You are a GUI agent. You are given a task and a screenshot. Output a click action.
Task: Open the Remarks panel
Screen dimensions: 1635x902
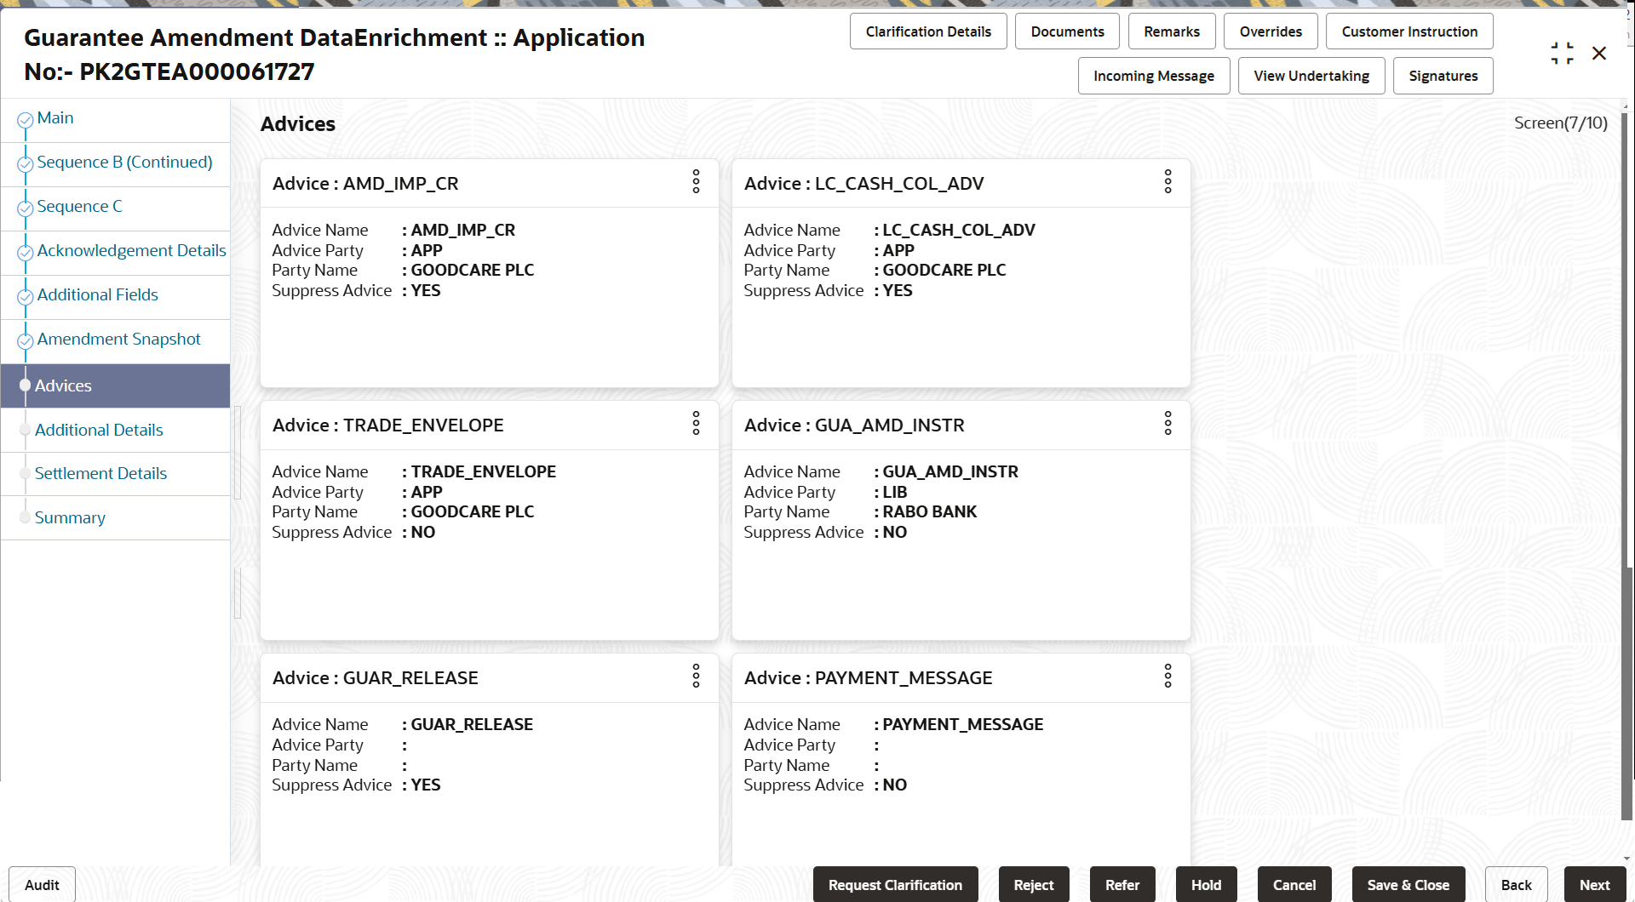(x=1172, y=31)
